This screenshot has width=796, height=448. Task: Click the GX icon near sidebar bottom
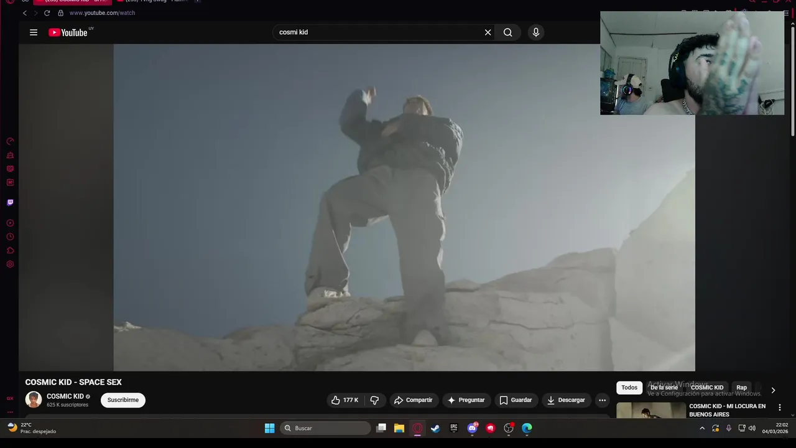coord(10,398)
